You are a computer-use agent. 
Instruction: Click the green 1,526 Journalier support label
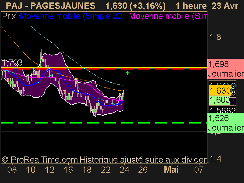[x=225, y=123]
